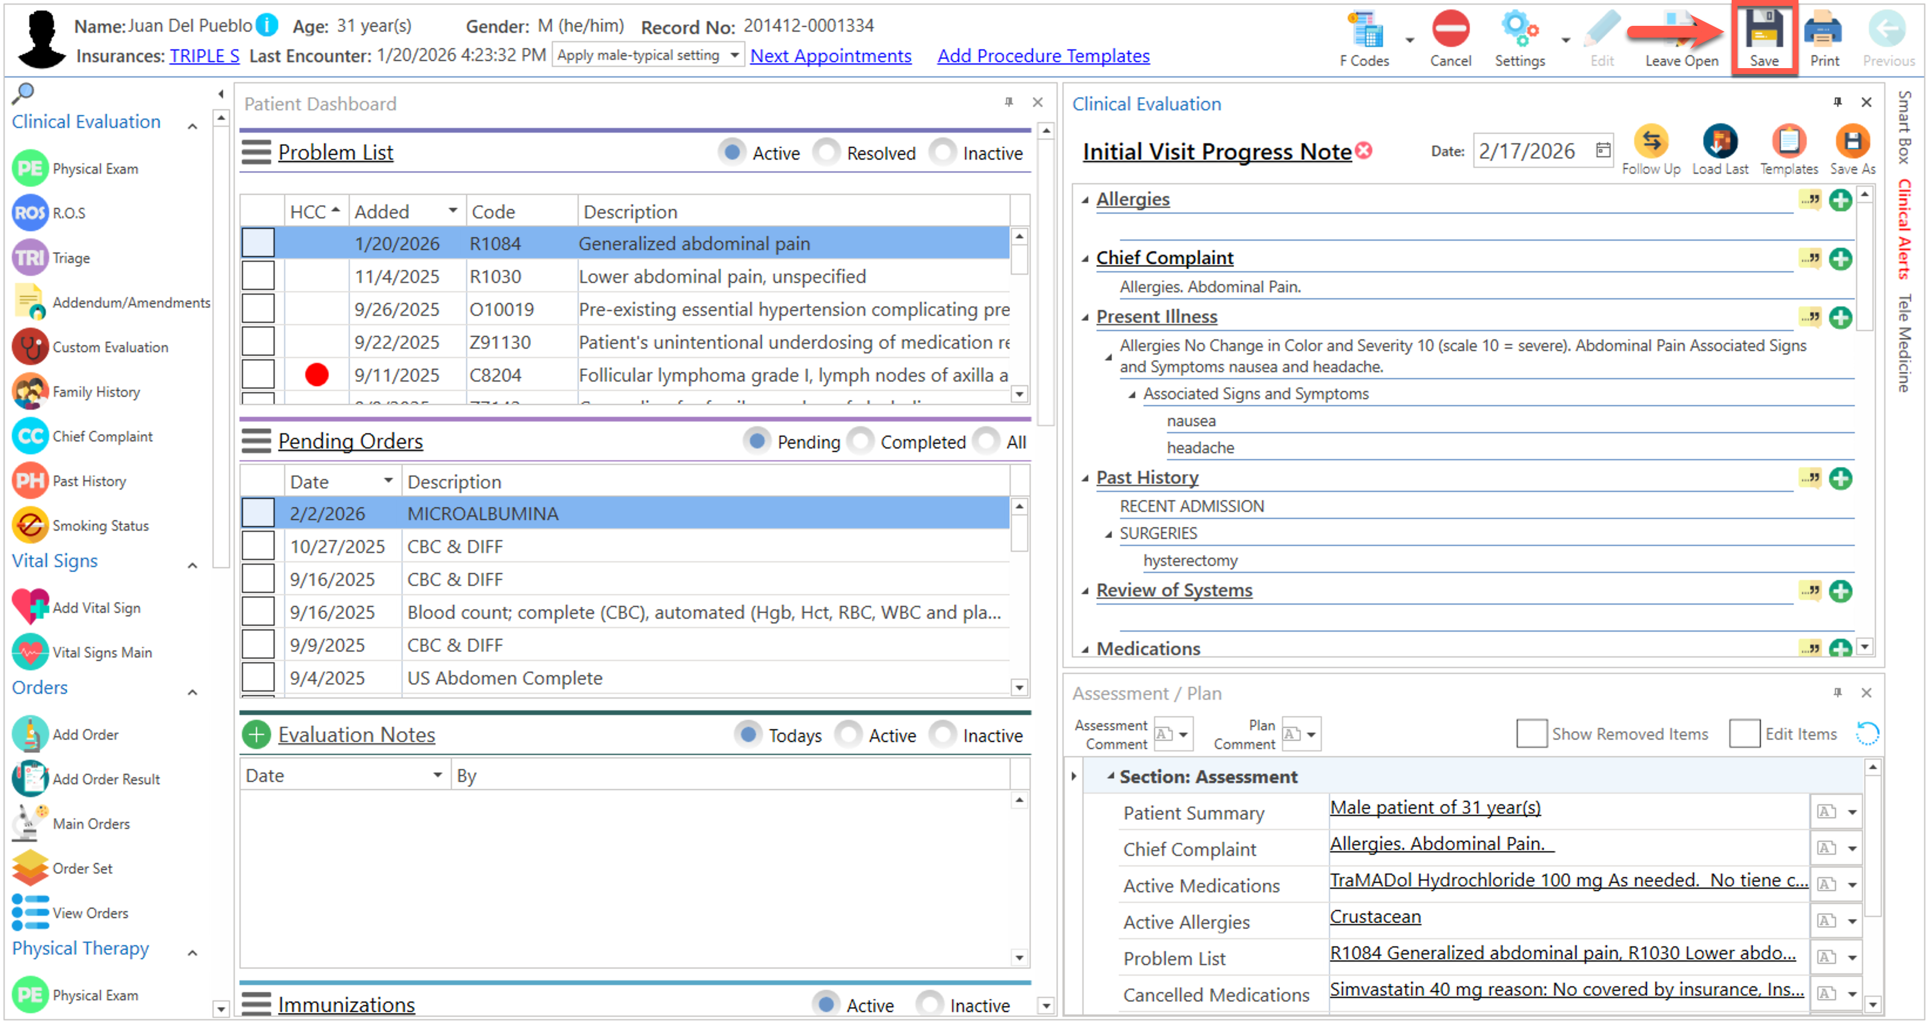The image size is (1930, 1025).
Task: Click the Follow Up icon
Action: pyautogui.click(x=1651, y=142)
